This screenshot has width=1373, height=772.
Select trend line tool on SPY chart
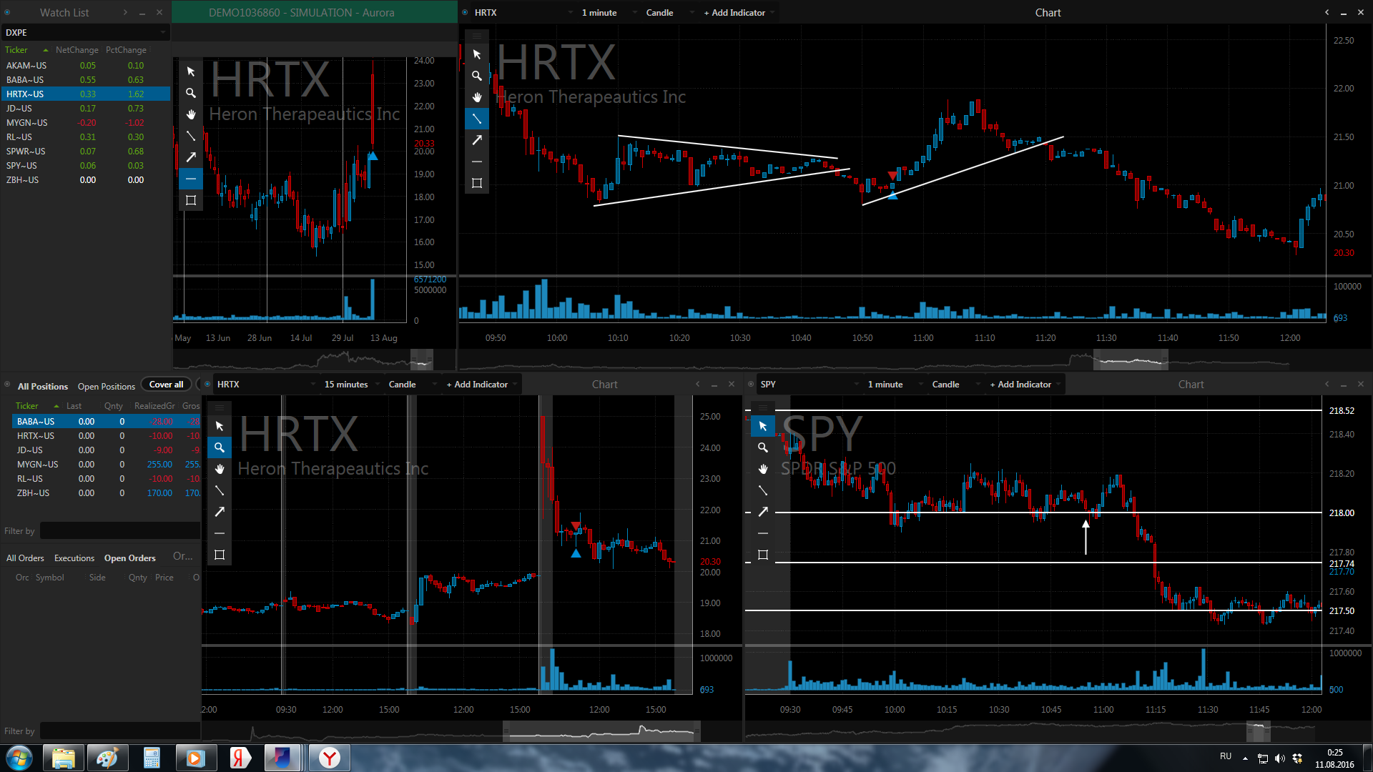(763, 490)
